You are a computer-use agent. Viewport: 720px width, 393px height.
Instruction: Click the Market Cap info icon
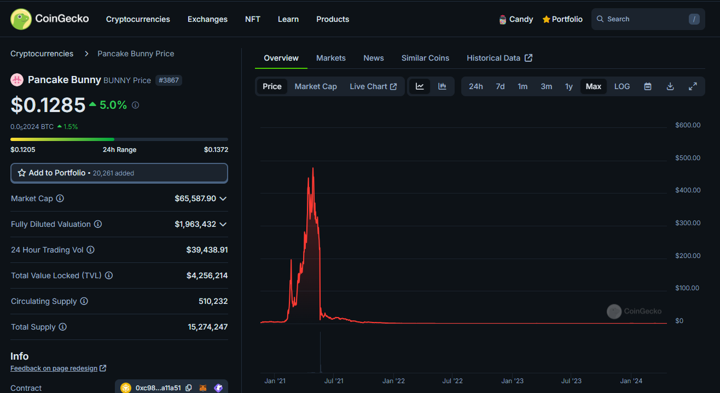pos(60,198)
